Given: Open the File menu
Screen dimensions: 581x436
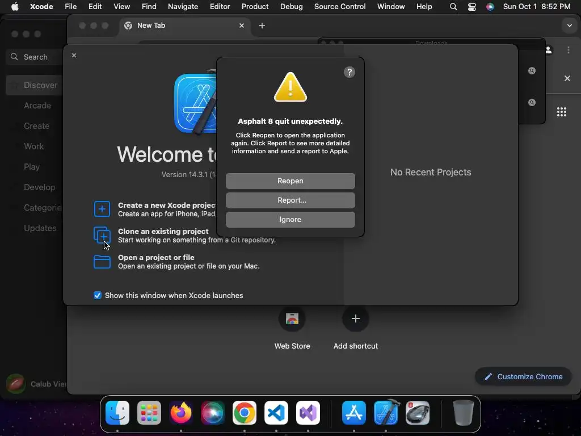Looking at the screenshot, I should click(x=70, y=6).
